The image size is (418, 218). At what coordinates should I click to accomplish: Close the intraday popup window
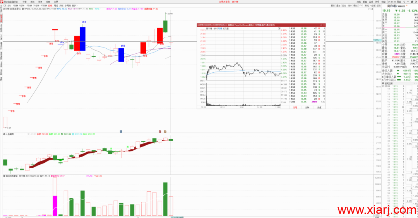(x=324, y=25)
